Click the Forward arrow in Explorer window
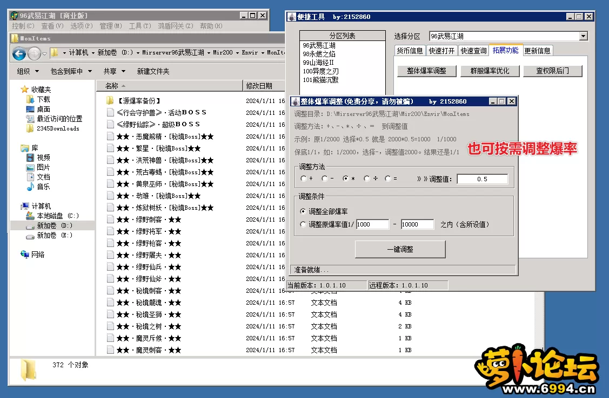 (34, 53)
